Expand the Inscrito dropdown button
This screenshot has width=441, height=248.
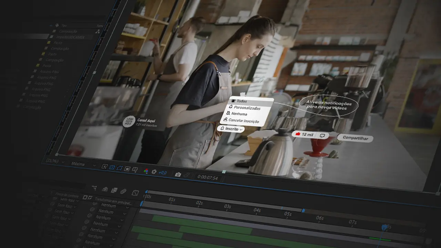[232, 129]
